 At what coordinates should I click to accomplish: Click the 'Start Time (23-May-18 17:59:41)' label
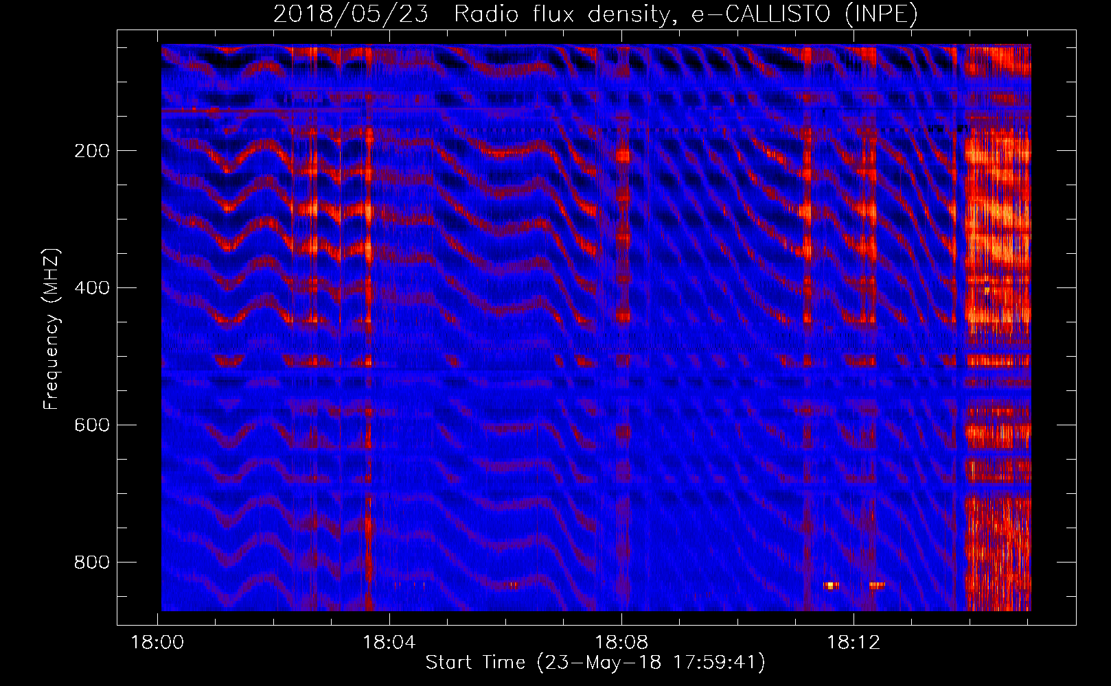[595, 663]
